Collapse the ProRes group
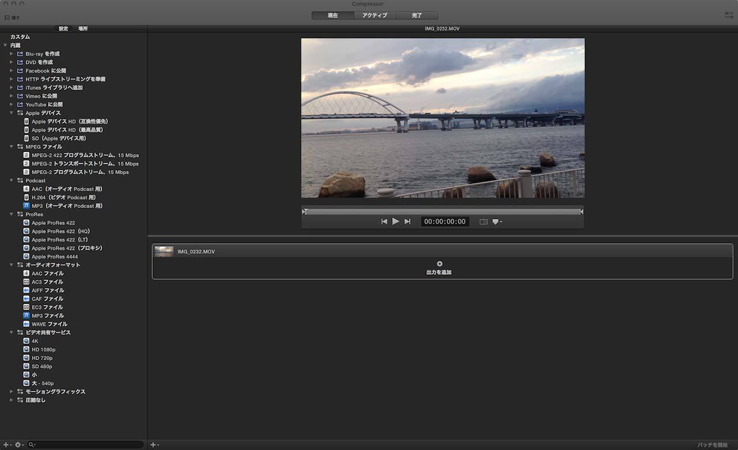The height and width of the screenshot is (450, 738). point(12,214)
